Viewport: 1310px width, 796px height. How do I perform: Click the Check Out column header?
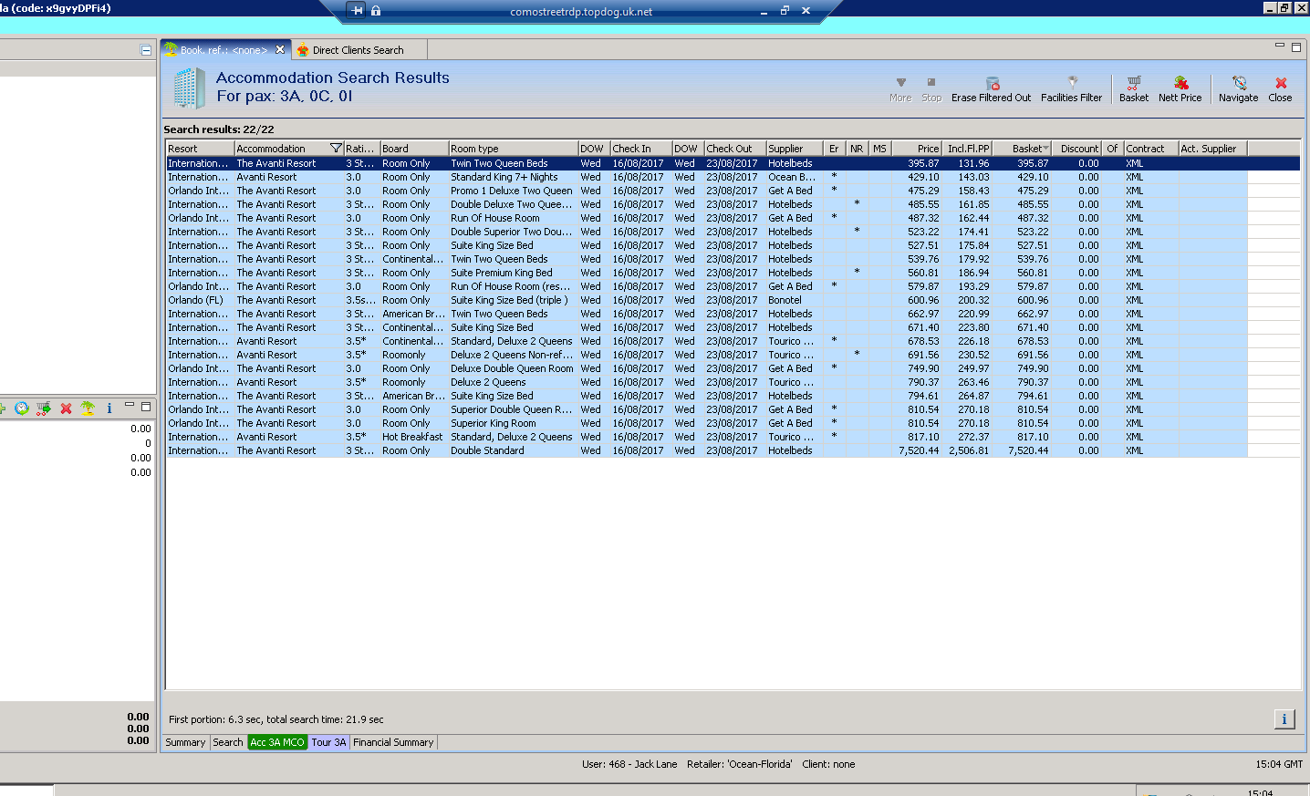coord(734,149)
